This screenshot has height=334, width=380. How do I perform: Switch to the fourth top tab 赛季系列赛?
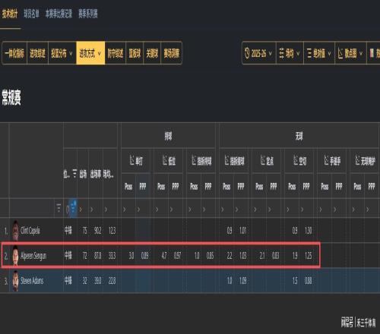[88, 14]
